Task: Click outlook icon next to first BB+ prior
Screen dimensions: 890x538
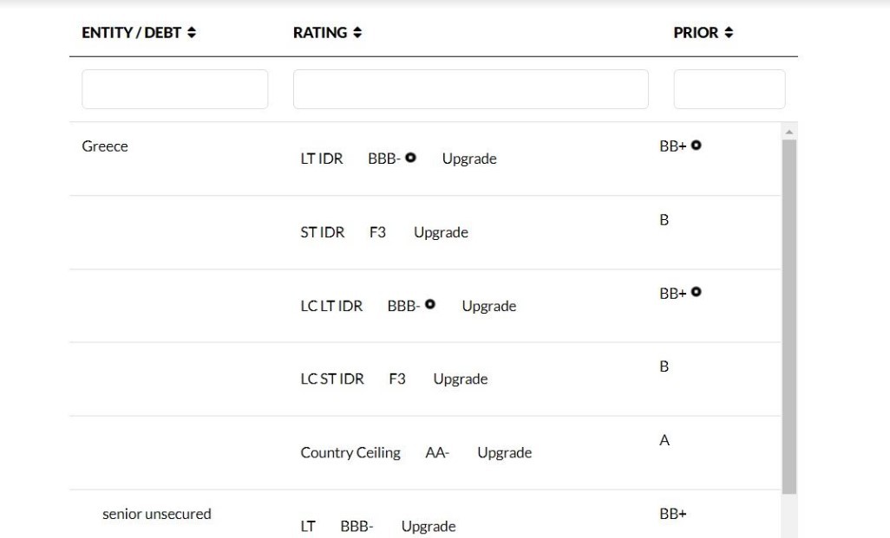Action: point(696,146)
